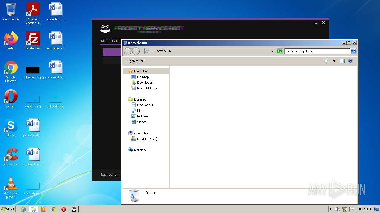Image resolution: width=380 pixels, height=213 pixels.
Task: Open Google Chrome desktop shortcut
Action: (11, 72)
